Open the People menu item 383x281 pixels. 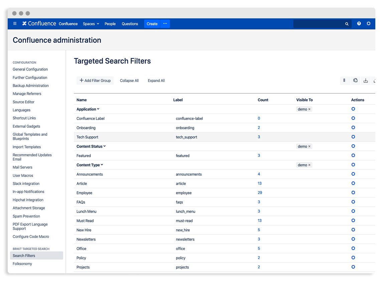[110, 24]
